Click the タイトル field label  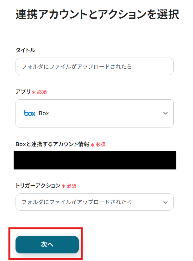click(25, 50)
